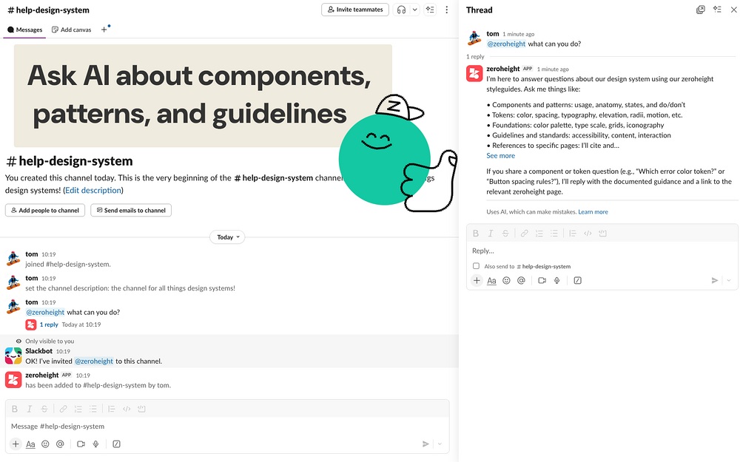The image size is (740, 462).
Task: Open the channel more actions menu
Action: [x=446, y=10]
